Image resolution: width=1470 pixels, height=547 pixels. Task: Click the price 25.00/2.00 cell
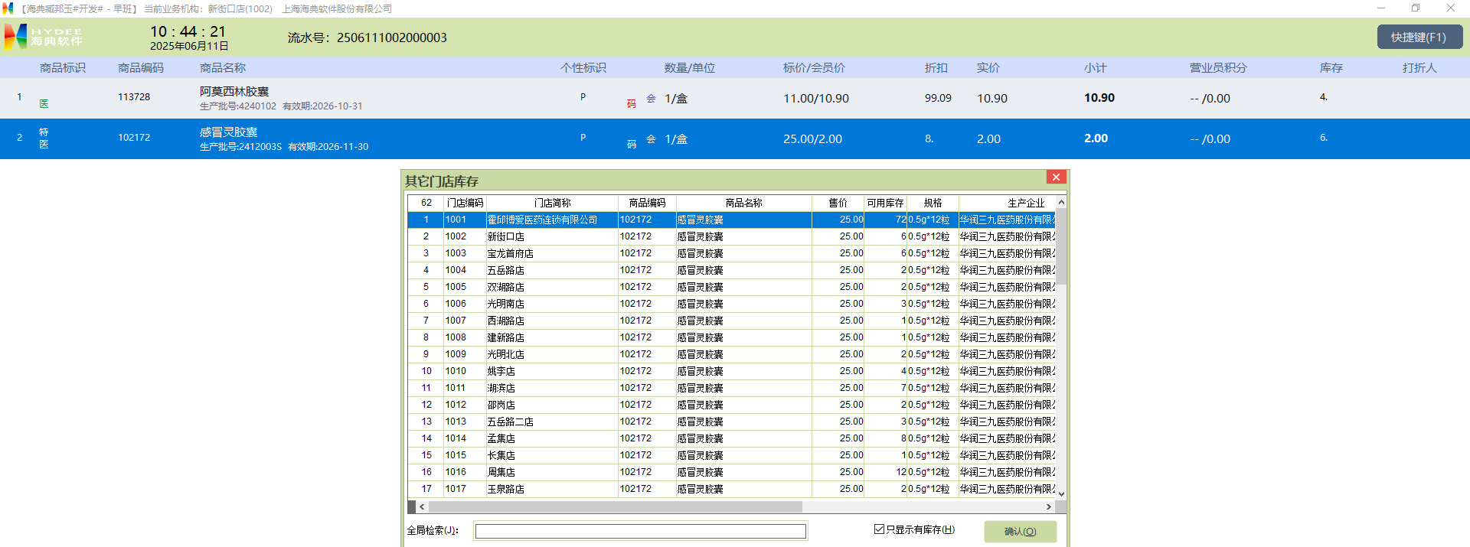(x=812, y=139)
